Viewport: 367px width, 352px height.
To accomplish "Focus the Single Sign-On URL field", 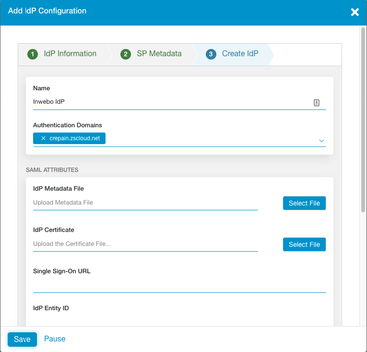I will pos(179,285).
